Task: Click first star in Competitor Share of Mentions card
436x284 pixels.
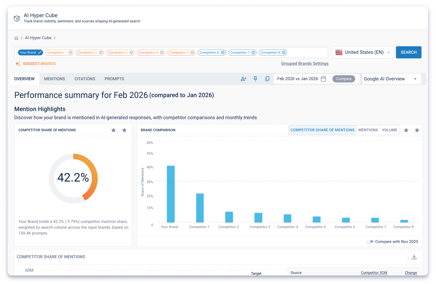Action: click(x=113, y=130)
